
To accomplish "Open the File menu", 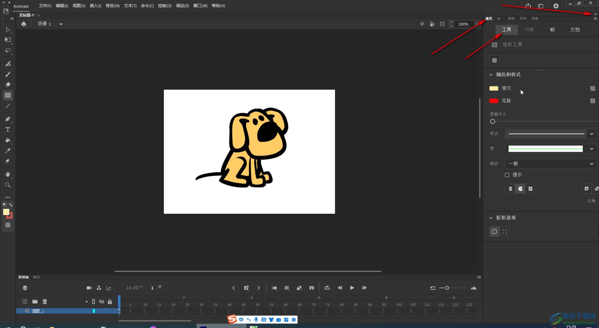I will tap(45, 6).
